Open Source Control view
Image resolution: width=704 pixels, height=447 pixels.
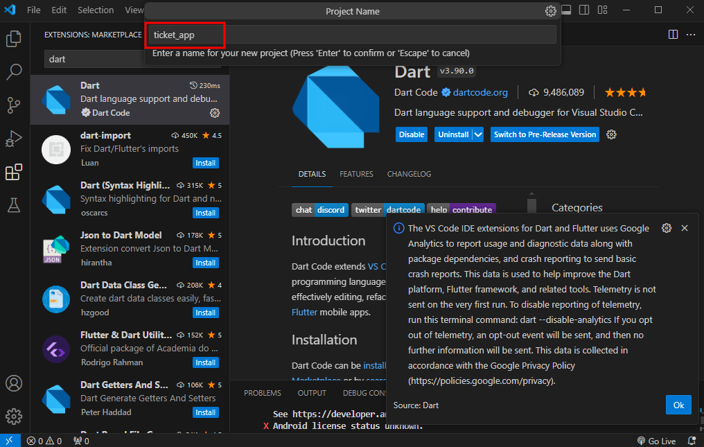click(13, 105)
